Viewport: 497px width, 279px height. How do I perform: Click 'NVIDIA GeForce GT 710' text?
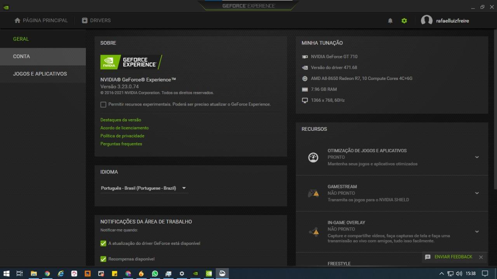[334, 57]
